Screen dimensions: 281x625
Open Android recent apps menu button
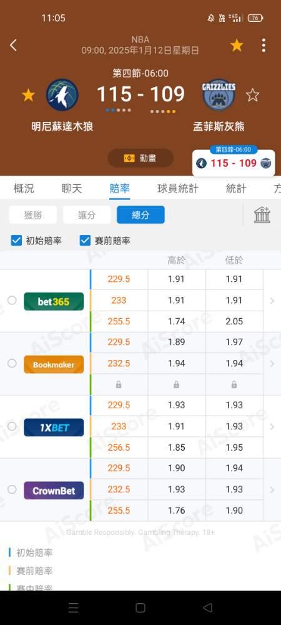(74, 607)
